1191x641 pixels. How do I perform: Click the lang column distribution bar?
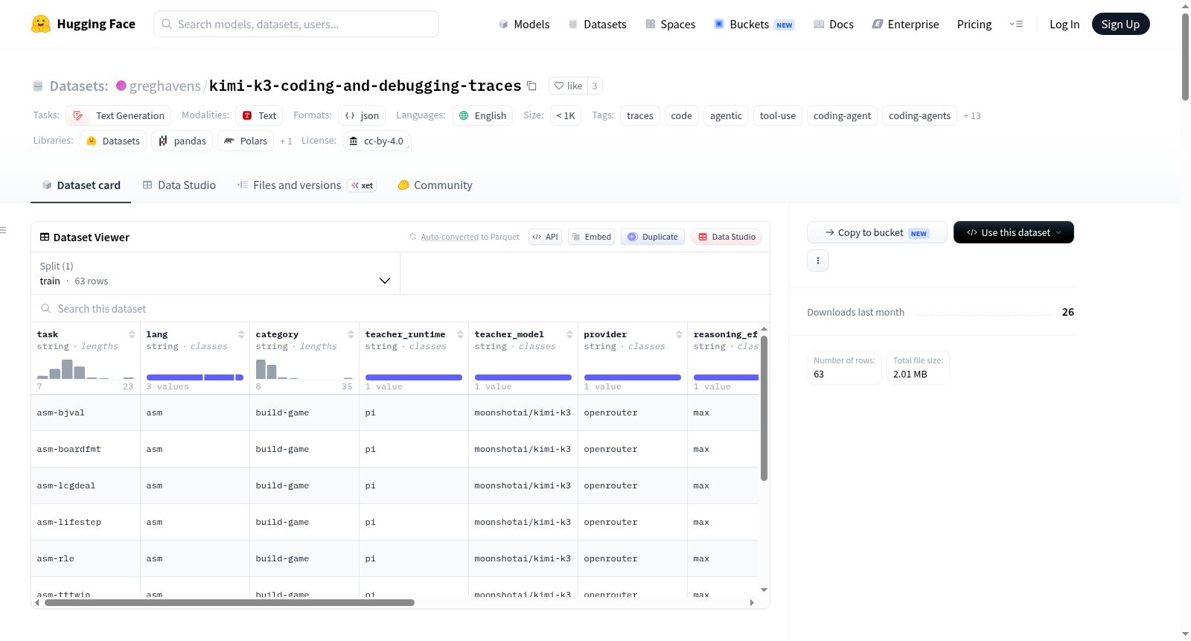pyautogui.click(x=195, y=377)
